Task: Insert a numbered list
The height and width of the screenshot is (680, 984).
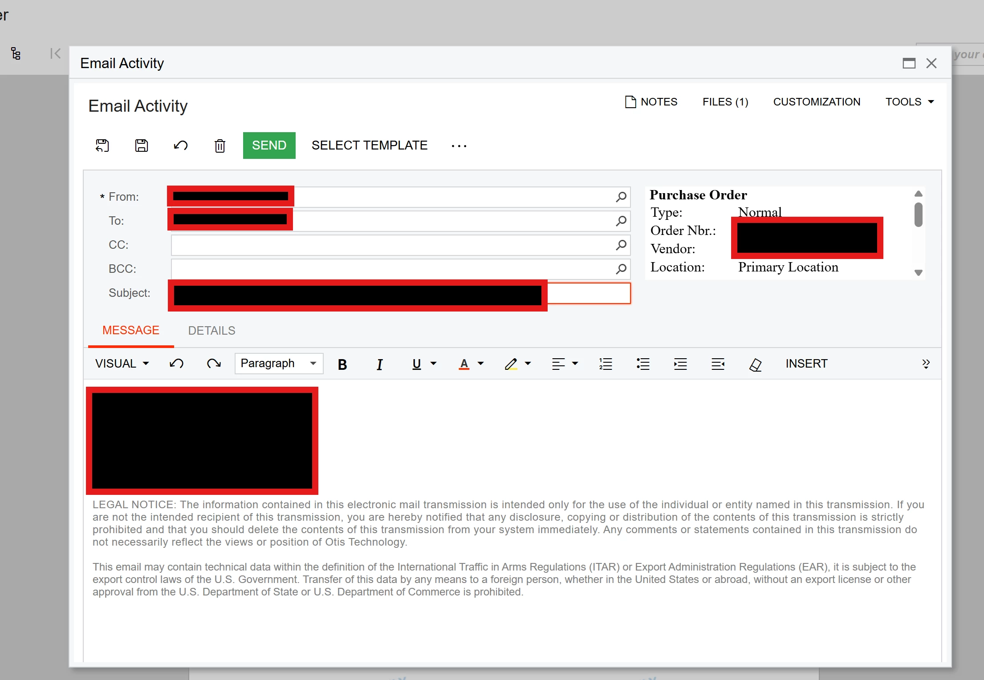Action: pos(606,364)
